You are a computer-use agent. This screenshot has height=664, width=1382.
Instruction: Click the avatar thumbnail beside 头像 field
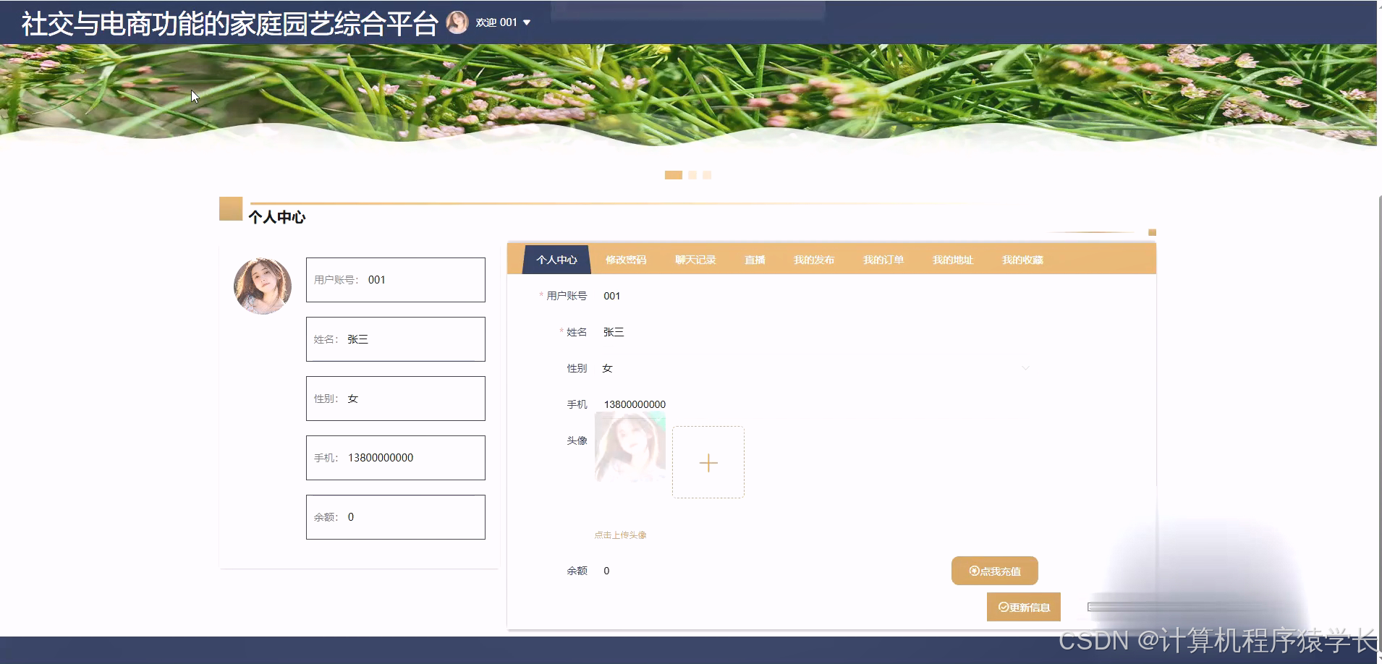point(629,446)
